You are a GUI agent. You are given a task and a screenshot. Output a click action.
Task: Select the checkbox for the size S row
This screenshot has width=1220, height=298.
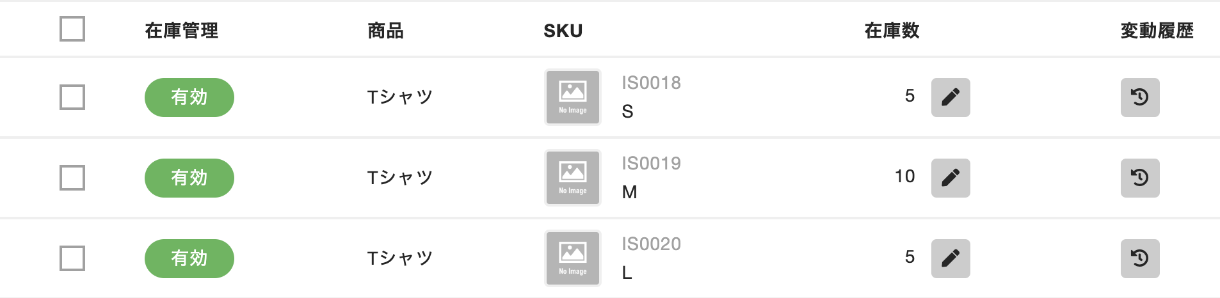[x=72, y=97]
